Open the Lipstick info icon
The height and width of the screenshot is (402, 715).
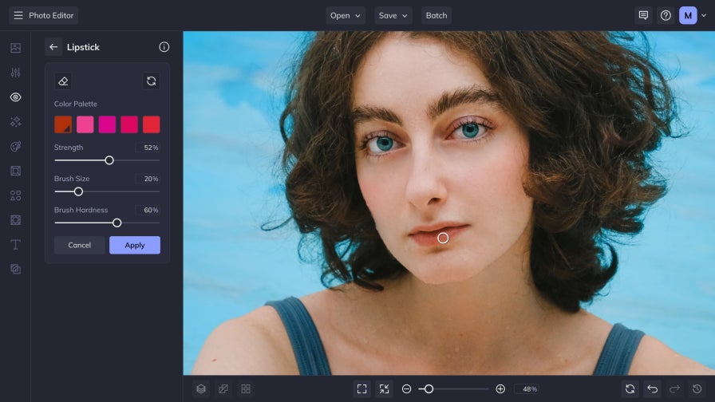pos(164,47)
